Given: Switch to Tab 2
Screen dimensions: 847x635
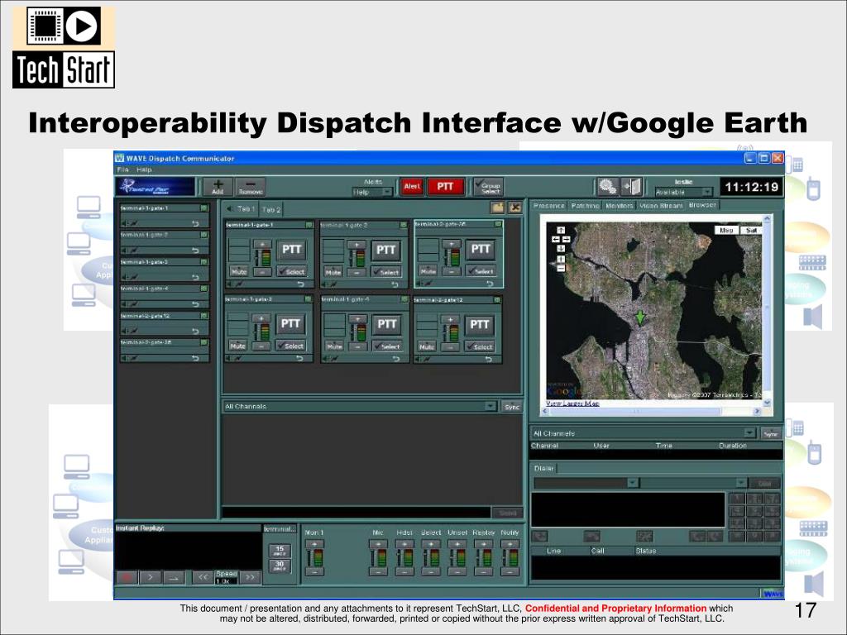Looking at the screenshot, I should tap(271, 209).
